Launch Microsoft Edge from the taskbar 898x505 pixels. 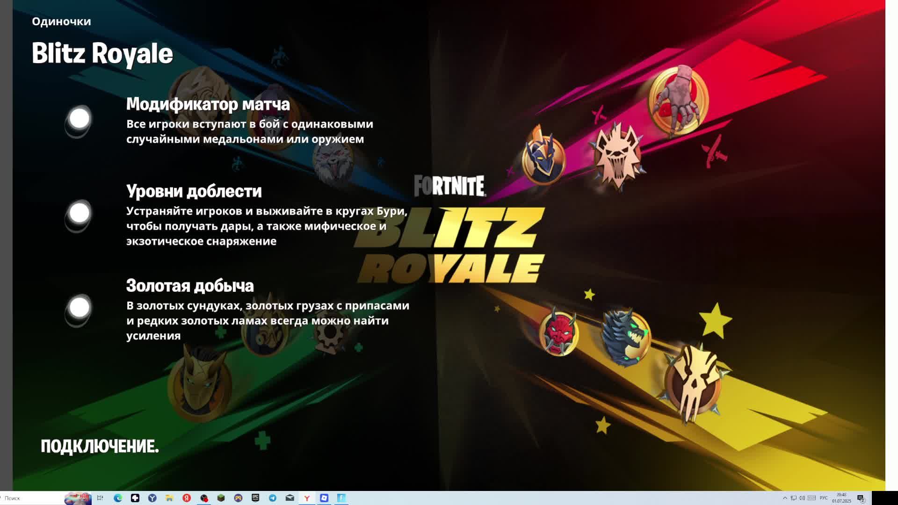coord(118,498)
